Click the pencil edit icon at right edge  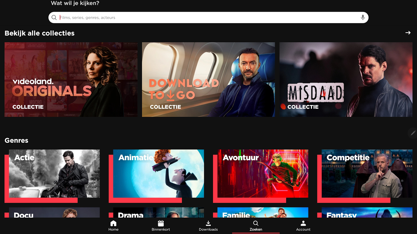[x=413, y=133]
